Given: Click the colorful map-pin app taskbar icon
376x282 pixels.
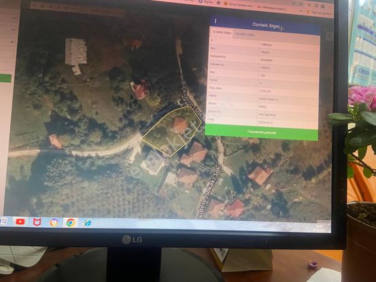Looking at the screenshot, I should [x=54, y=223].
